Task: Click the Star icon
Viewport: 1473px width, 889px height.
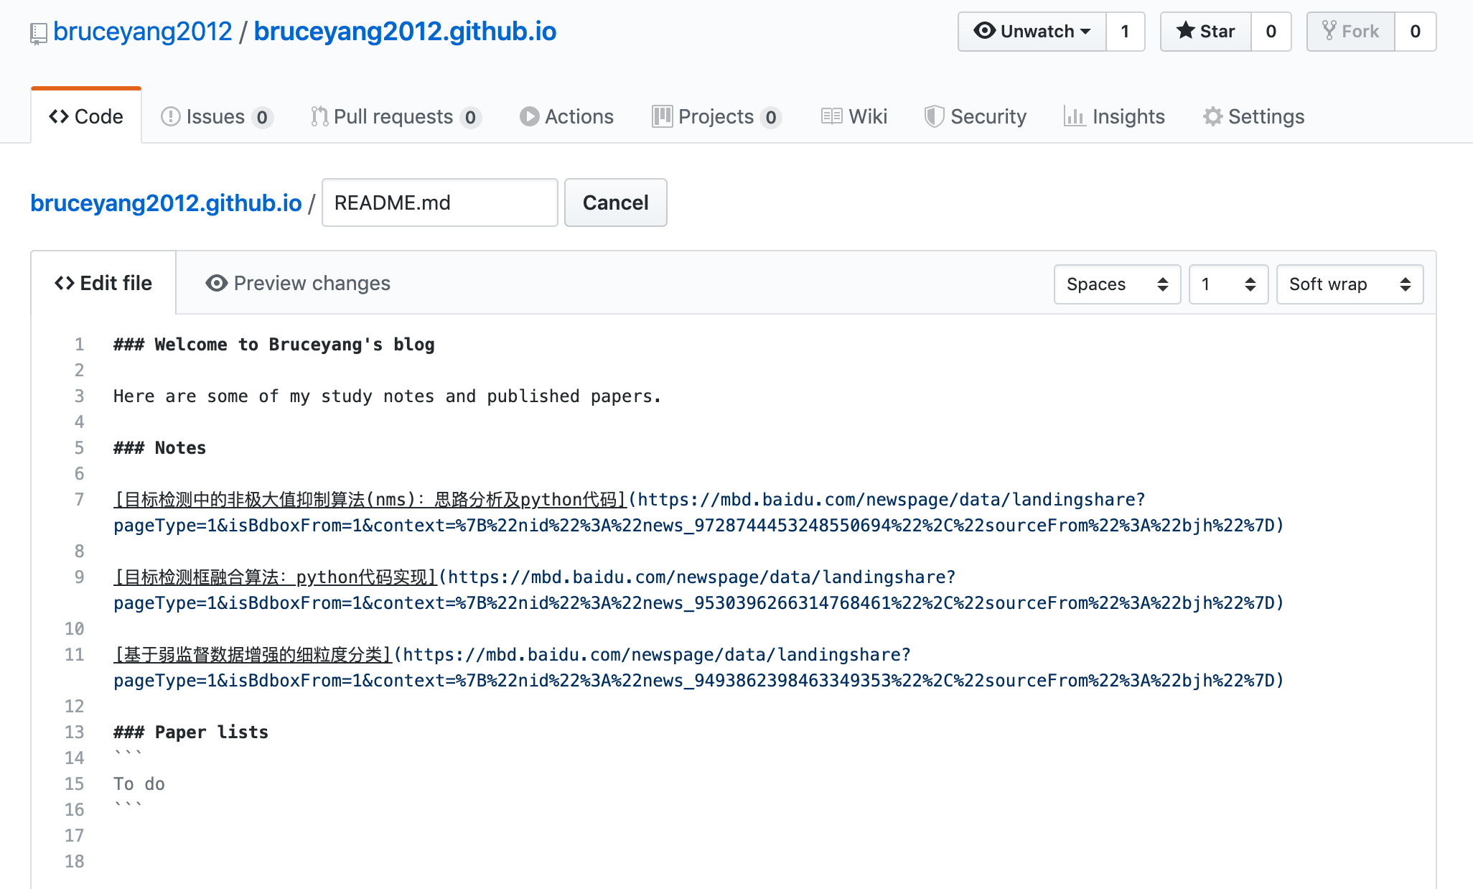Action: click(1186, 31)
